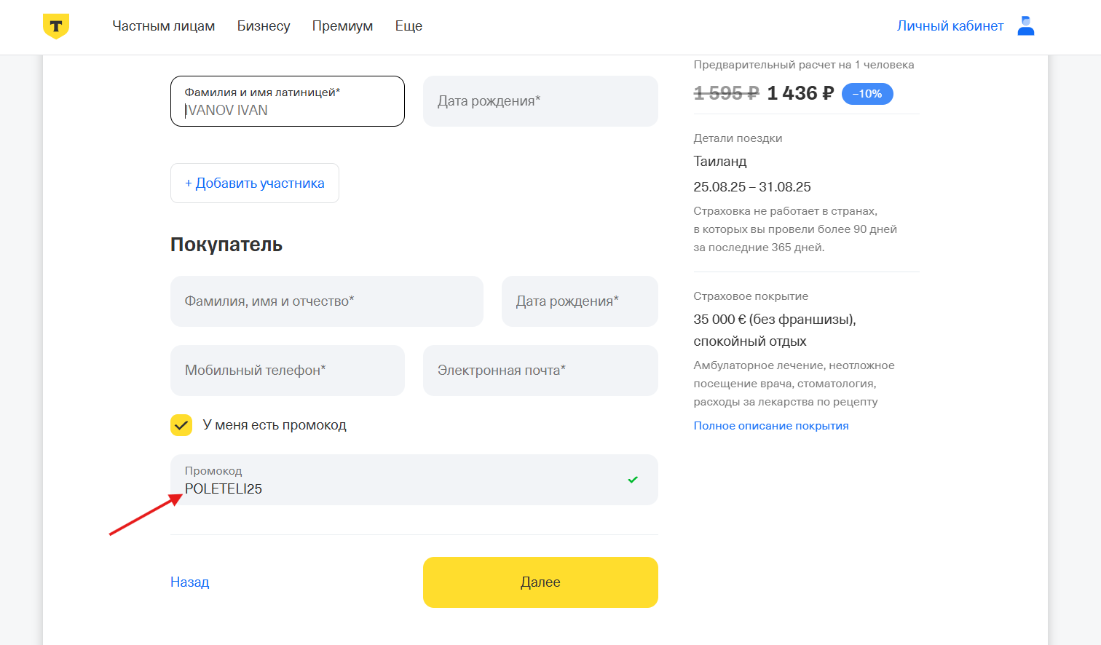Viewport: 1101px width, 645px height.
Task: Click the yellow T-Bank shield logo
Action: (56, 26)
